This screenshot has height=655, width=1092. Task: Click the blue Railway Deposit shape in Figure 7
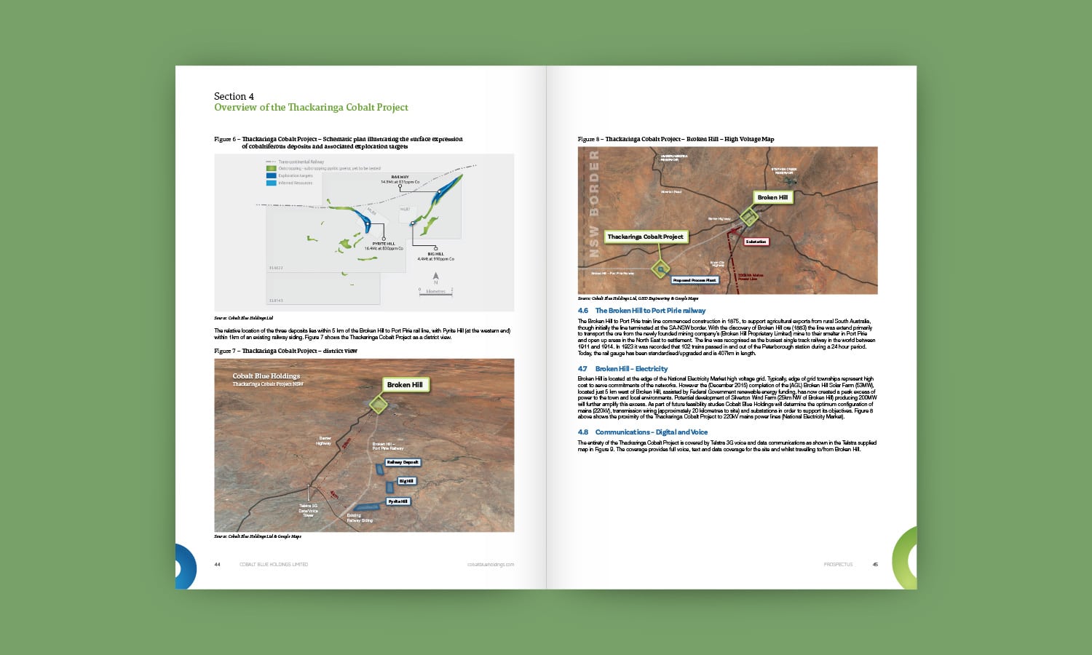coord(379,469)
